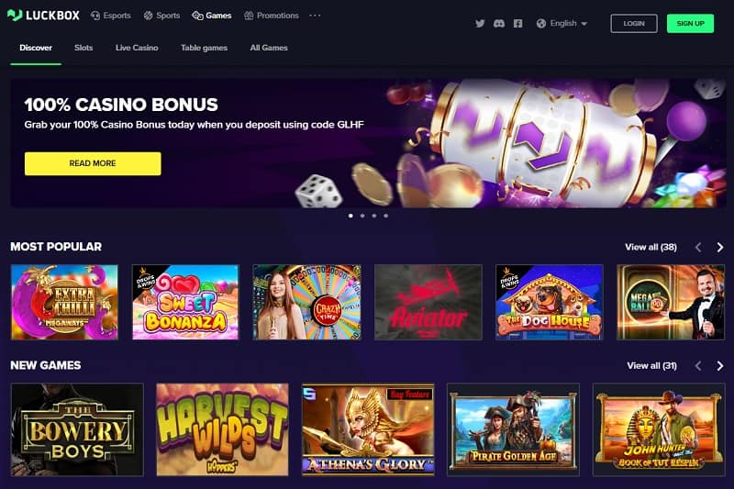The width and height of the screenshot is (734, 489).
Task: Switch to the Table games tab
Action: click(x=204, y=48)
